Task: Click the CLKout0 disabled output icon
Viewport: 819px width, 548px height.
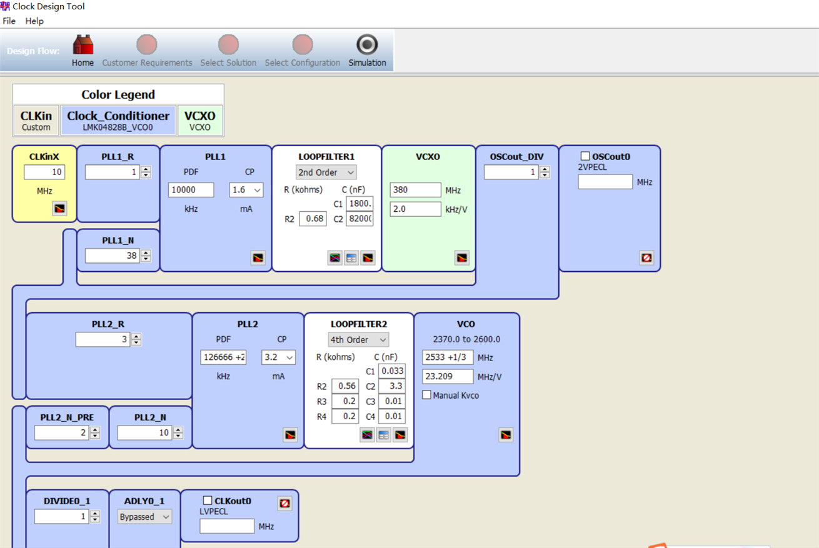Action: [x=284, y=503]
